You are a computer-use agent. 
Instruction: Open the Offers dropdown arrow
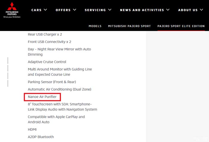(75, 10)
